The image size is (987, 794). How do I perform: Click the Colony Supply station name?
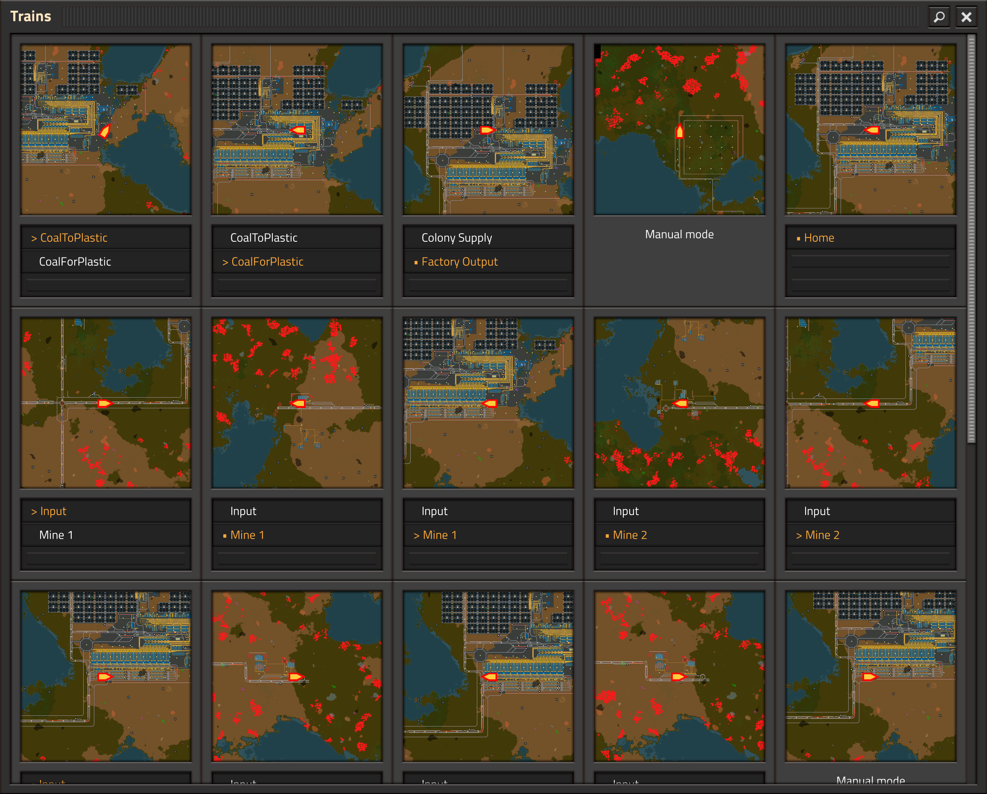coord(488,237)
